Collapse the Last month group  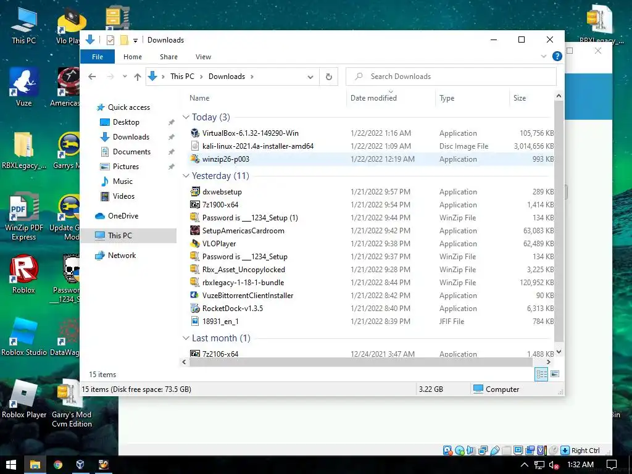tap(186, 338)
